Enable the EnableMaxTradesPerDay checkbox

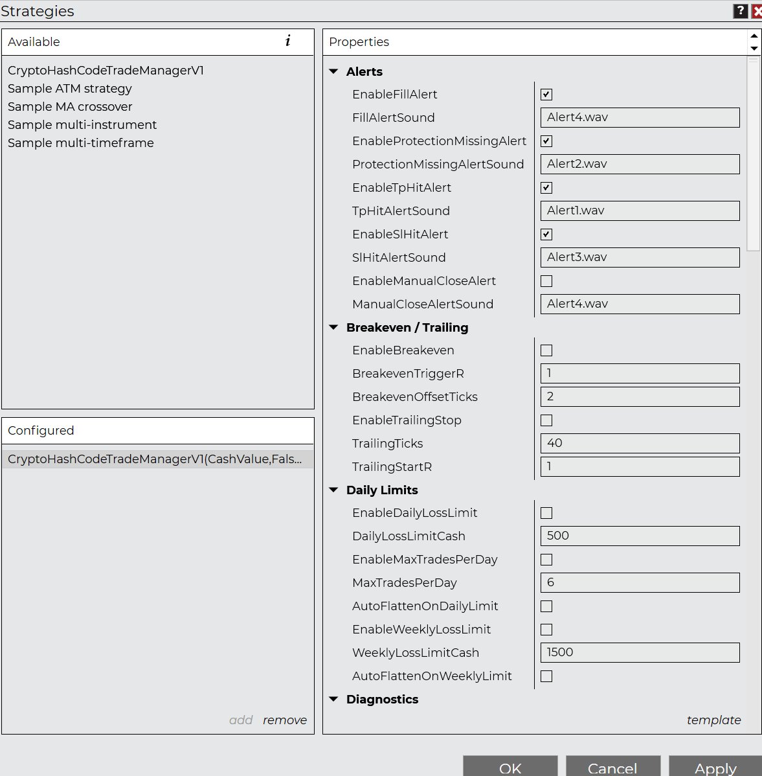pyautogui.click(x=546, y=560)
